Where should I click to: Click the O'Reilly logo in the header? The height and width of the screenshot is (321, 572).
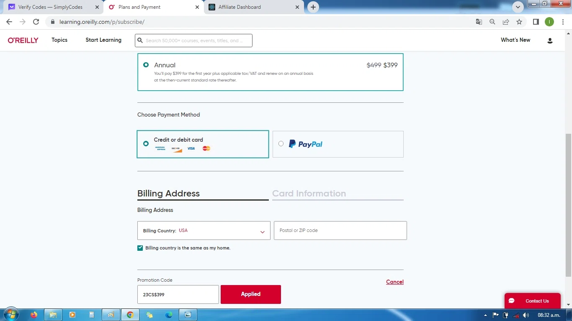pos(23,40)
